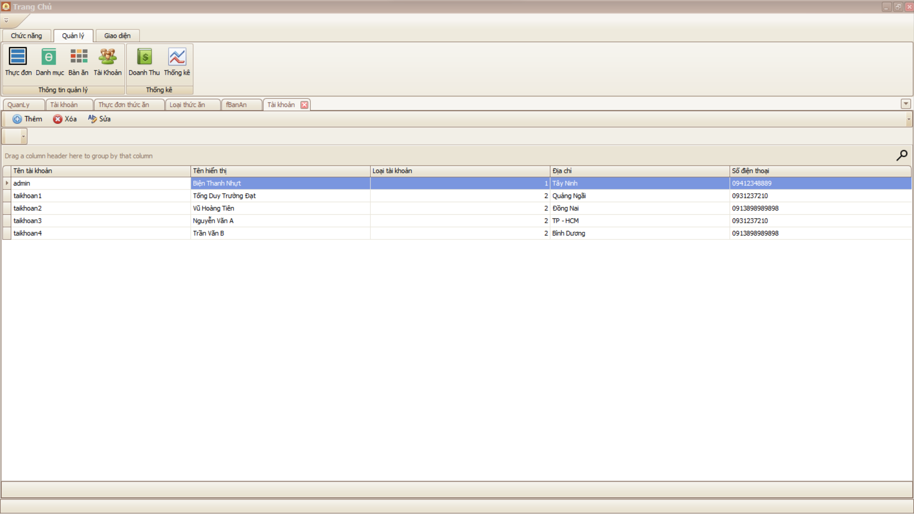Open the small combo box below toolbar

tap(23, 137)
